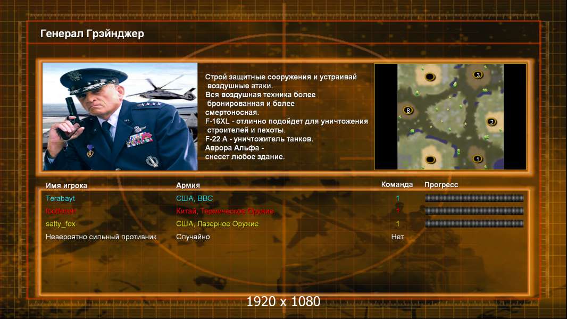Click start position marker 2 on minimap
The width and height of the screenshot is (567, 319).
tap(491, 122)
